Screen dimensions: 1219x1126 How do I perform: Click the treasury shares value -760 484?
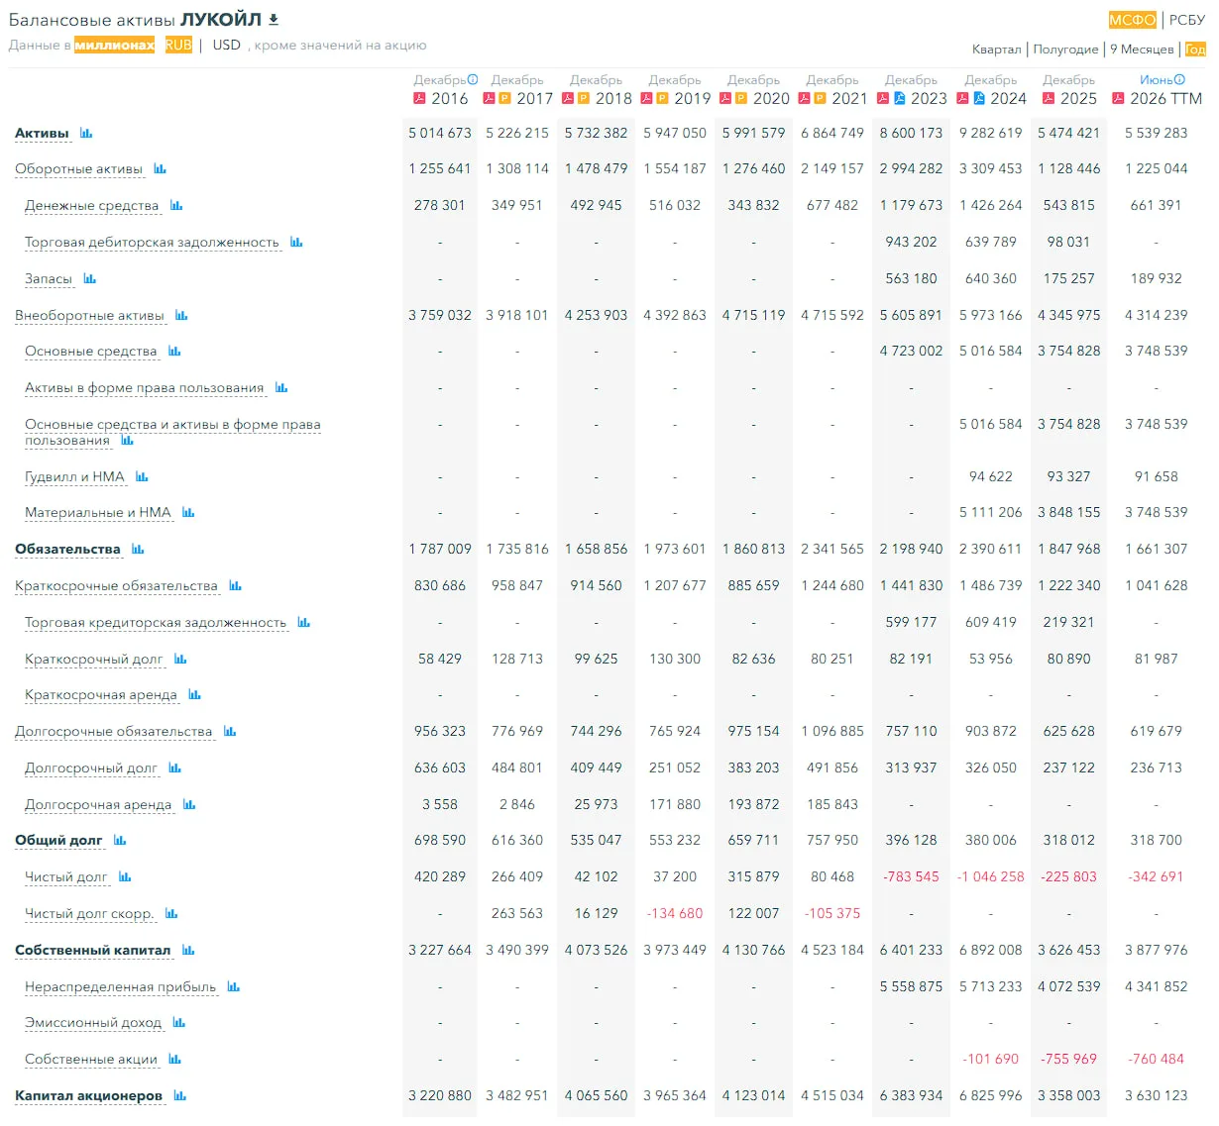coord(1157,1059)
